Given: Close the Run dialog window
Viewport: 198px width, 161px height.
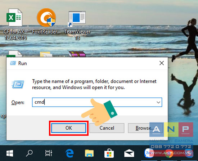Looking at the screenshot, I should (162, 63).
